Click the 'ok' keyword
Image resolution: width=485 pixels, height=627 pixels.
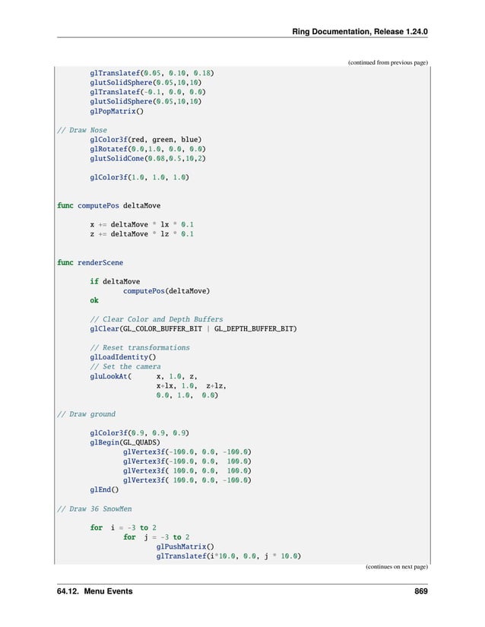[x=94, y=300]
